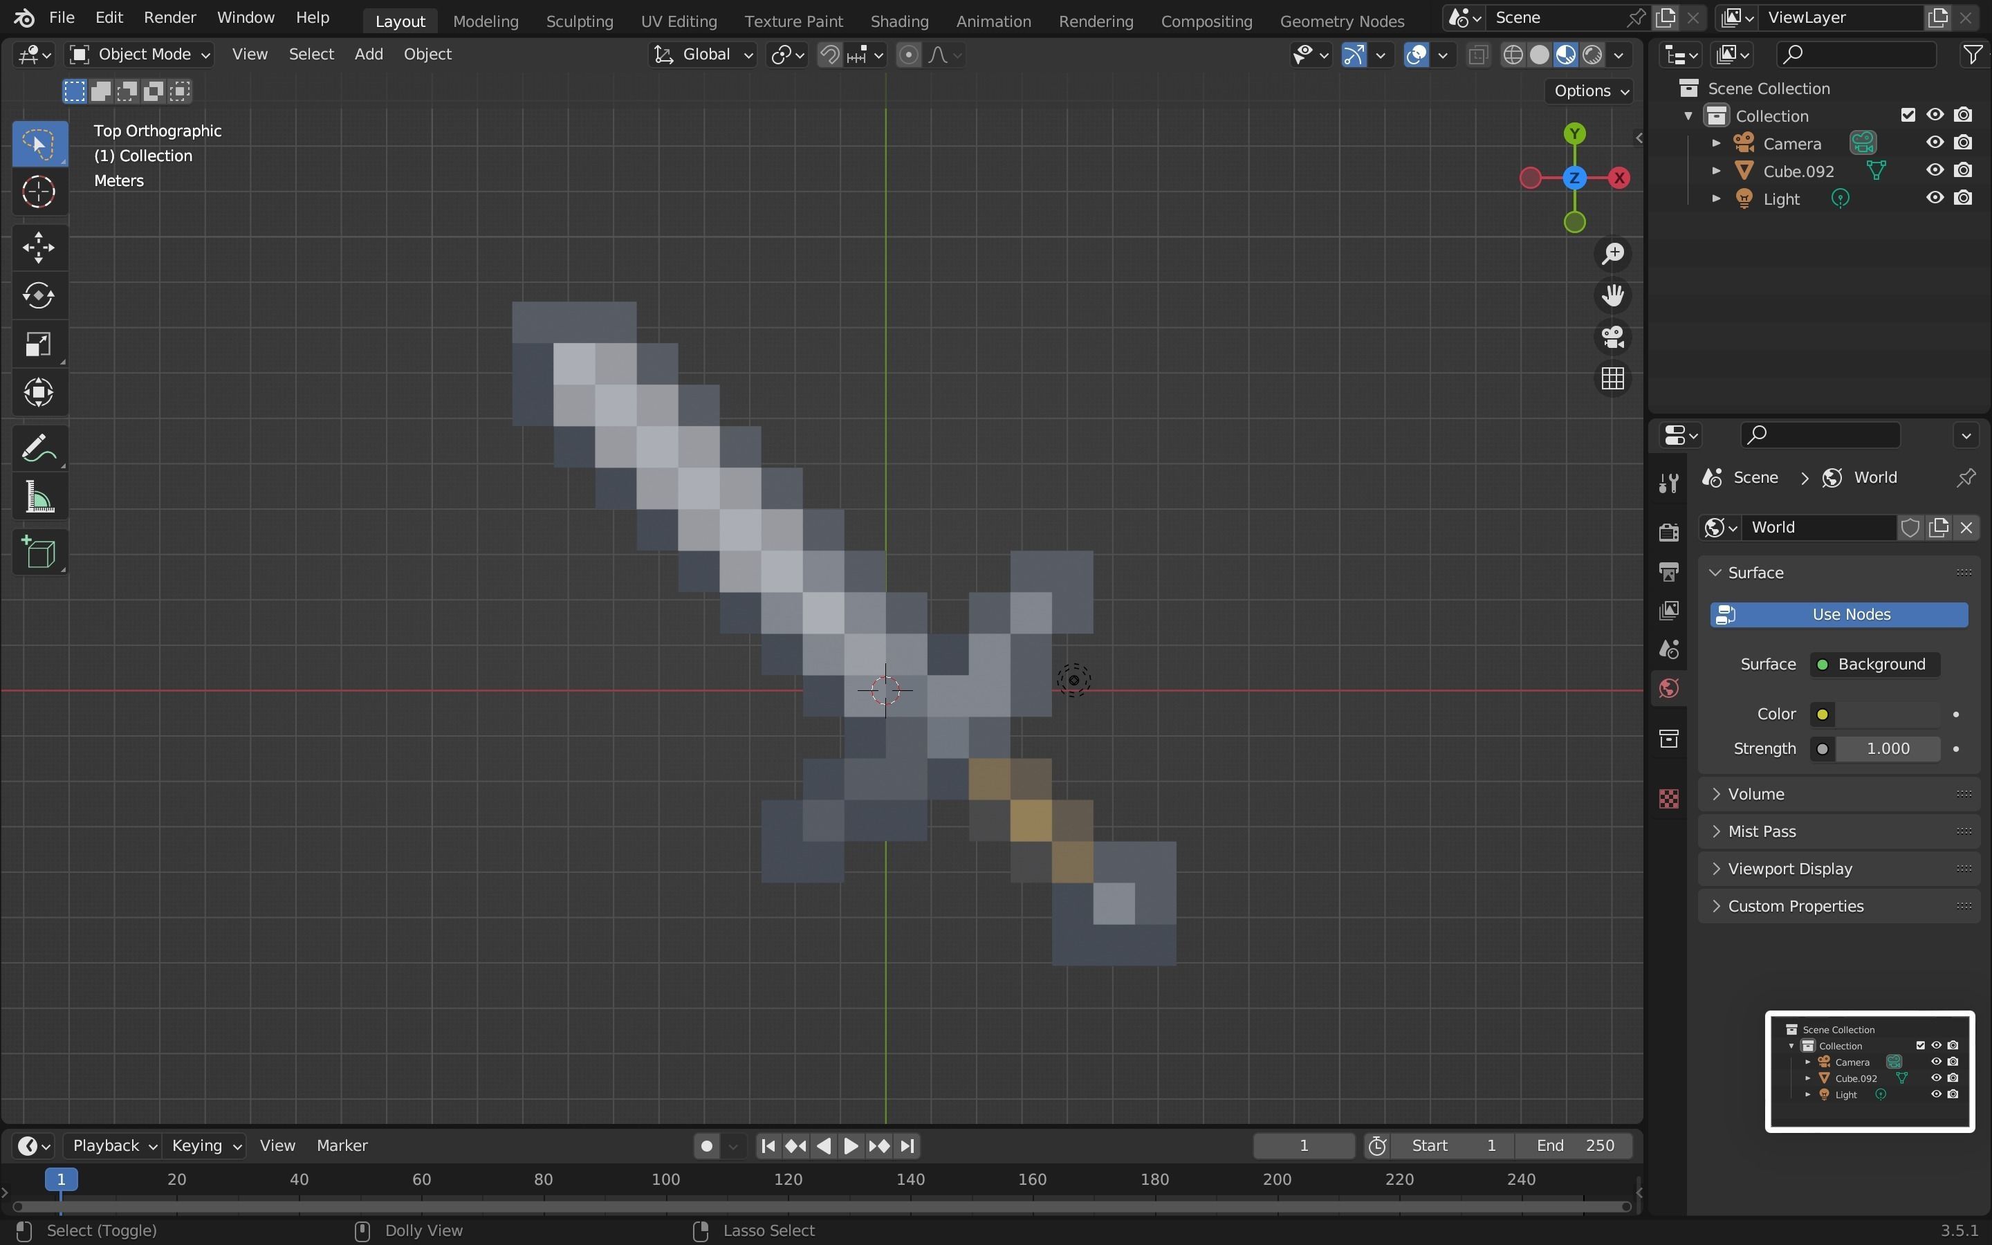The image size is (1992, 1245).
Task: Expand the Viewport Display panel
Action: click(1839, 869)
